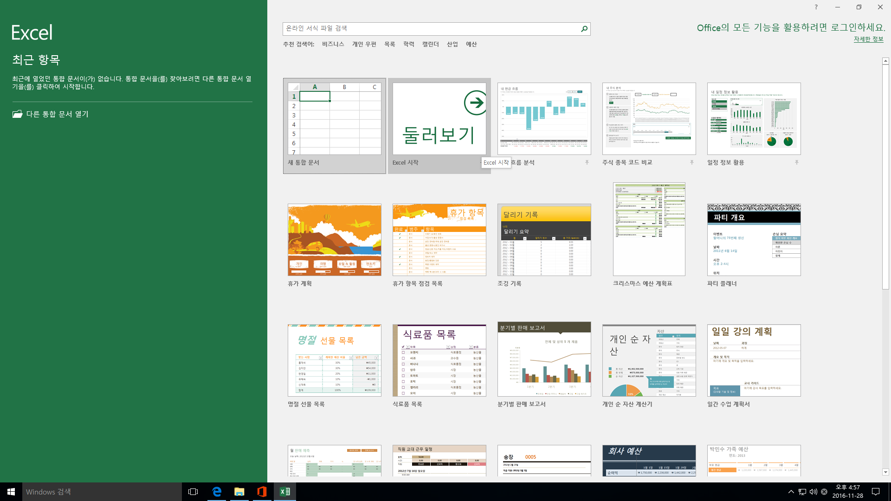Open the 휴가 계획 template
This screenshot has width=891, height=501.
pyautogui.click(x=335, y=240)
